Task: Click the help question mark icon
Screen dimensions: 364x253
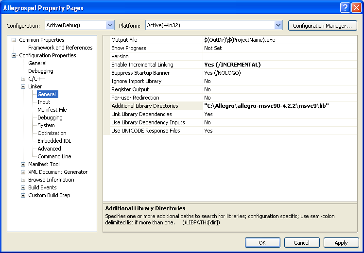Action: [x=345, y=8]
